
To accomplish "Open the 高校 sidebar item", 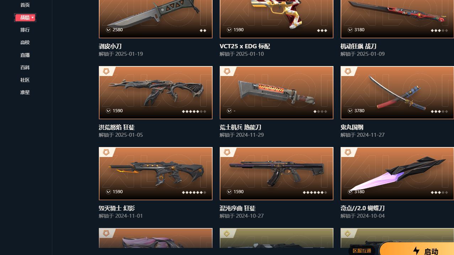I will coord(25,42).
